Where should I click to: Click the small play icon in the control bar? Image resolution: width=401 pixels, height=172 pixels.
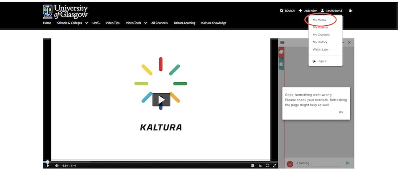click(48, 166)
